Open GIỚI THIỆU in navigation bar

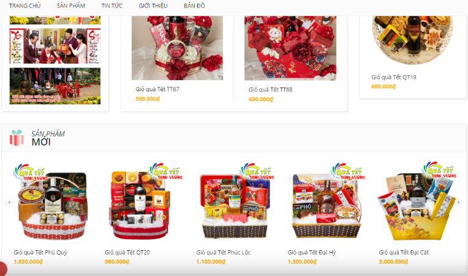(x=153, y=6)
